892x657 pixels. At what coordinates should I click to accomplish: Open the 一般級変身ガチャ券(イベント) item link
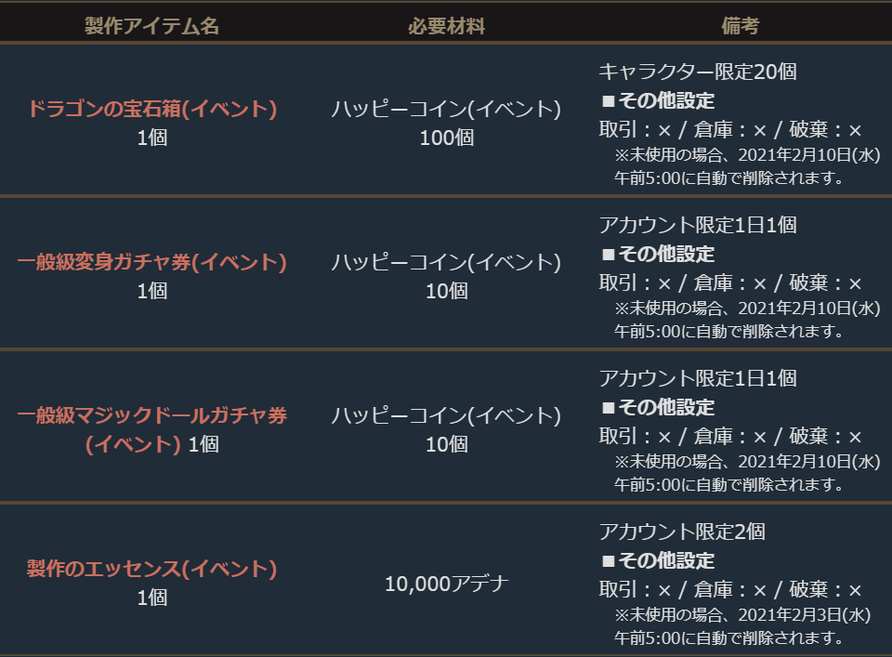[x=152, y=263]
